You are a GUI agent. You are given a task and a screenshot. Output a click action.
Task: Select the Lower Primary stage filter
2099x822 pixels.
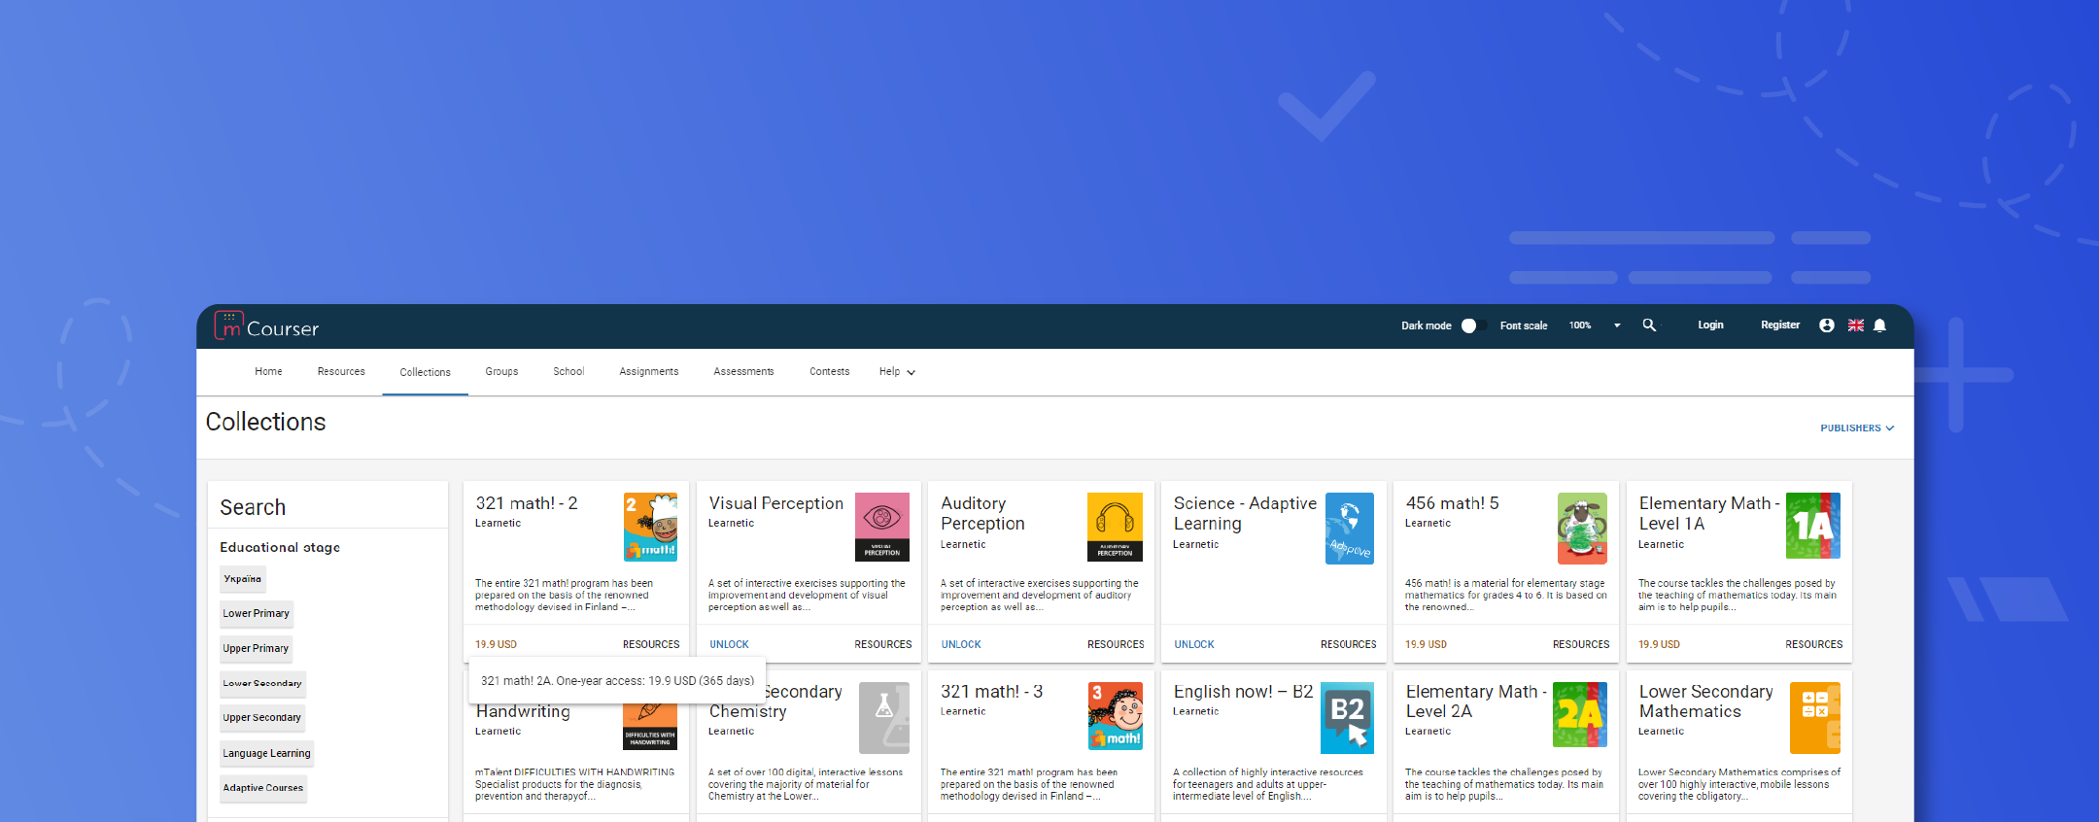[x=257, y=614]
